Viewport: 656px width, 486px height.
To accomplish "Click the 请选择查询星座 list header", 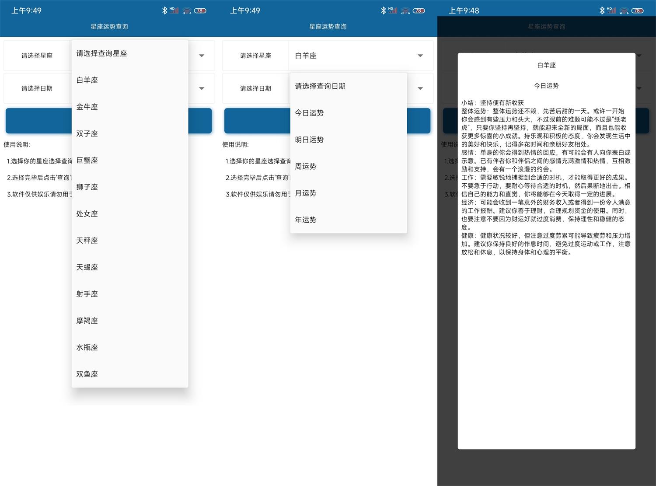I will pos(101,53).
